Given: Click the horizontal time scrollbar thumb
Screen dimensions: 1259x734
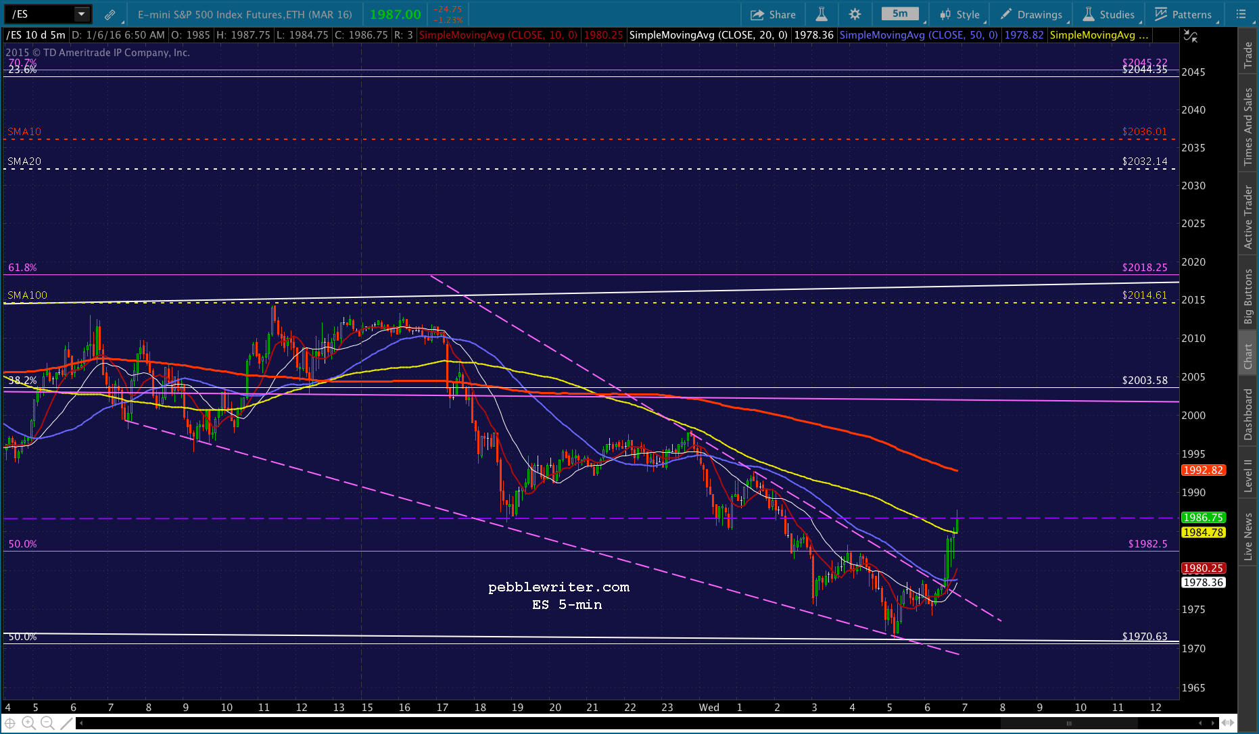Looking at the screenshot, I should pos(1069,723).
